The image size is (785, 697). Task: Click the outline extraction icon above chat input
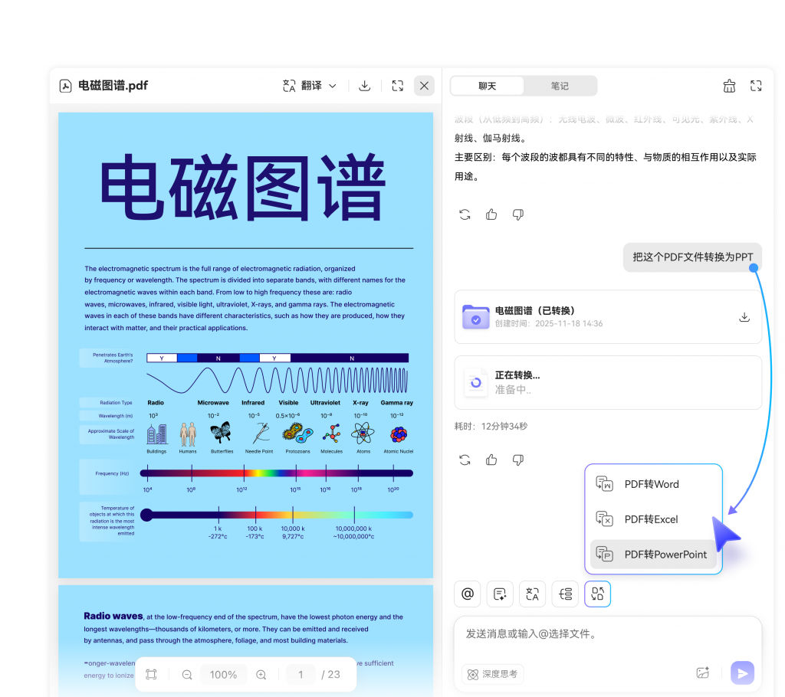(x=565, y=594)
